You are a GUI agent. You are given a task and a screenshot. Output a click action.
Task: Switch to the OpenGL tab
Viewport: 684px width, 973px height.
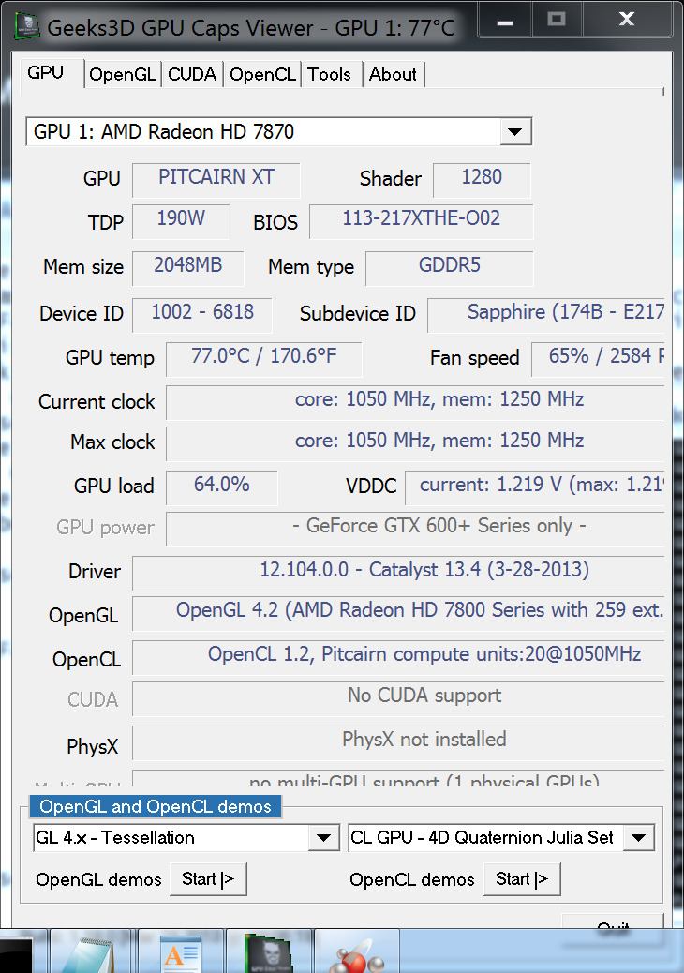click(123, 74)
